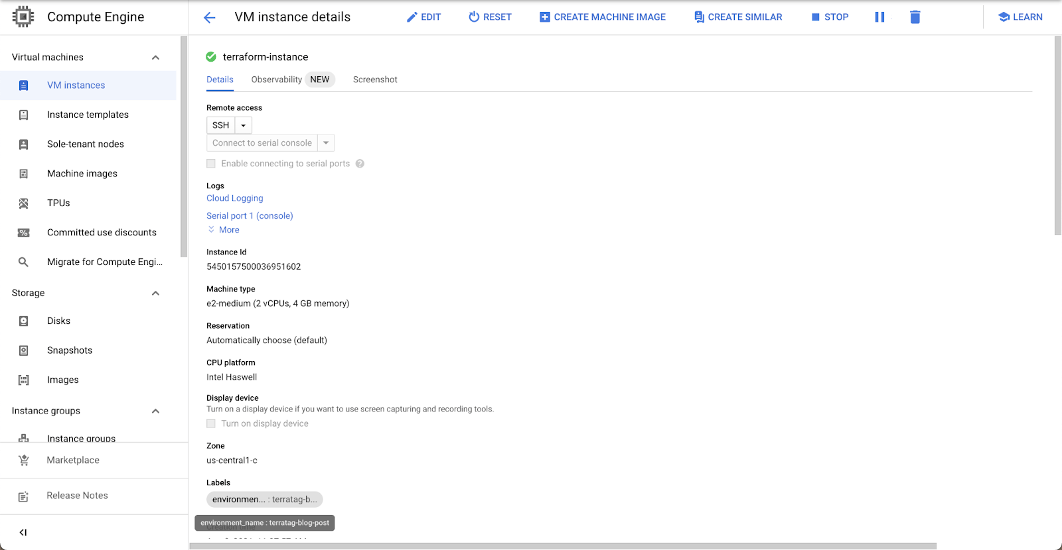The width and height of the screenshot is (1062, 550).
Task: Check Turn on display device
Action: (x=211, y=423)
